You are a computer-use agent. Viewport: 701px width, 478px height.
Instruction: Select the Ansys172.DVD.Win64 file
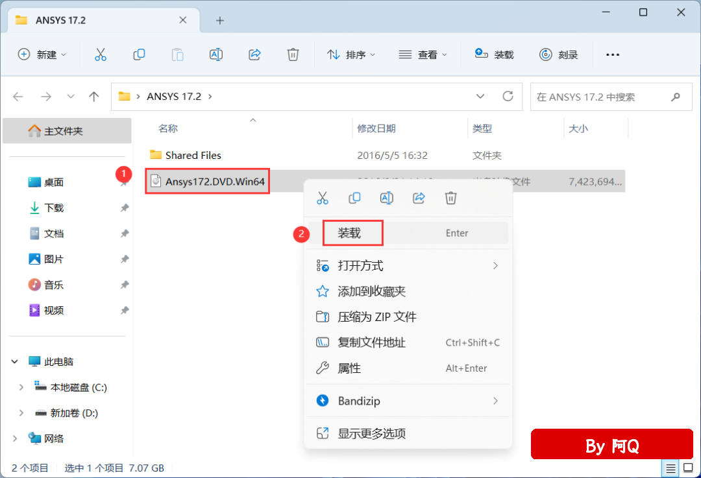pos(208,182)
